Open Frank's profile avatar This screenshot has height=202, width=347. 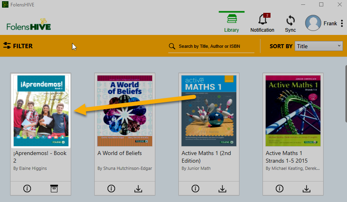coord(313,23)
